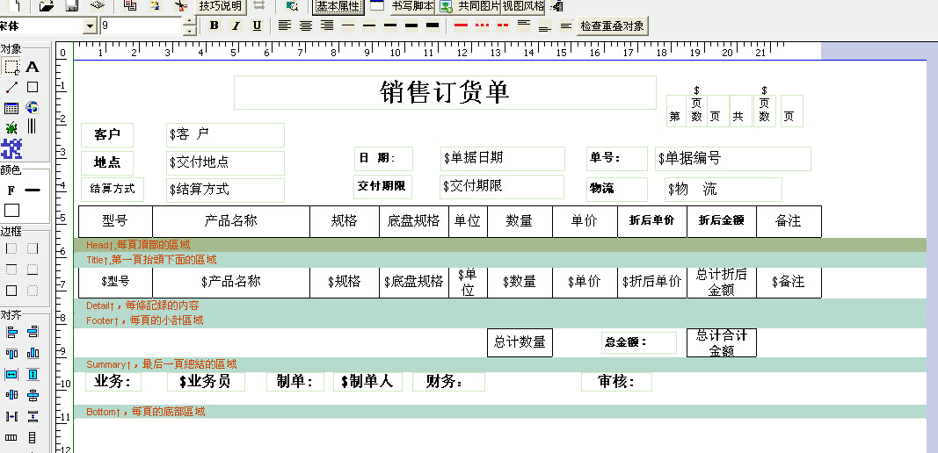Select the 销售订货单 title field

click(445, 92)
